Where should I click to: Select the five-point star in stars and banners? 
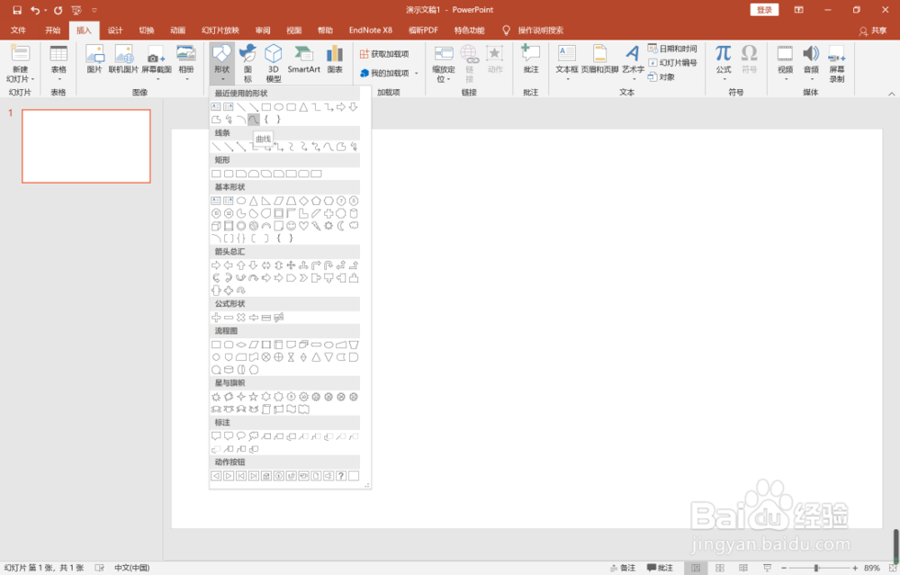pos(253,397)
